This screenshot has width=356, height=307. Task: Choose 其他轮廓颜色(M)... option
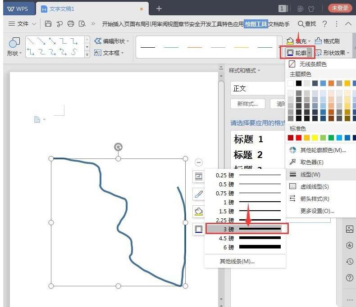click(321, 150)
